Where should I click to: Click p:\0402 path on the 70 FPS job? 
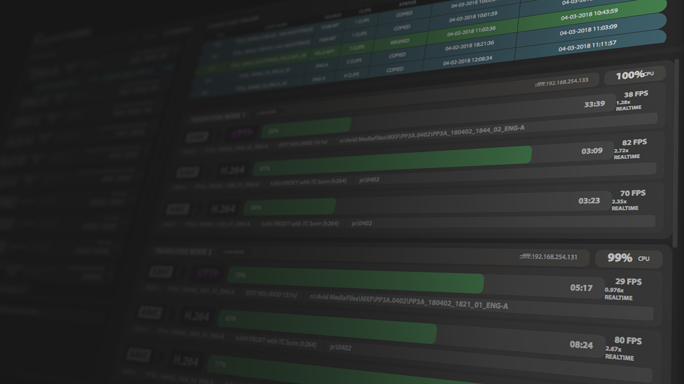tap(362, 223)
